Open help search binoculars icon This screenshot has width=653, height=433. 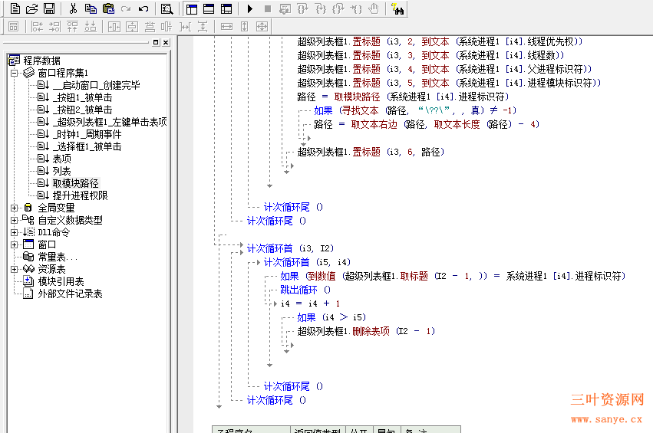[x=397, y=8]
